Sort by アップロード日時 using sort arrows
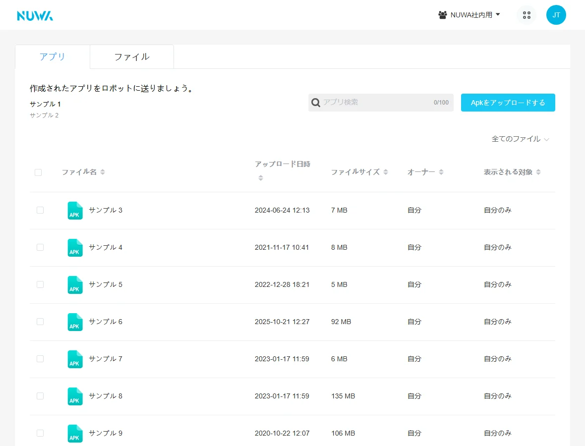Viewport: 585px width, 446px height. (x=261, y=178)
